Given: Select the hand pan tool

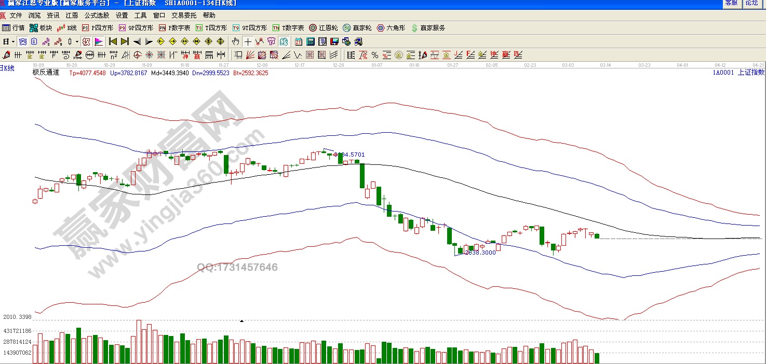Looking at the screenshot, I should point(235,41).
